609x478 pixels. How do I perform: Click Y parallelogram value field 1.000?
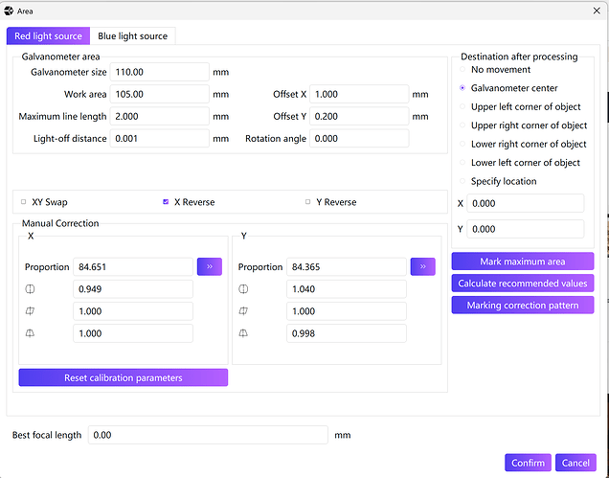coord(347,311)
